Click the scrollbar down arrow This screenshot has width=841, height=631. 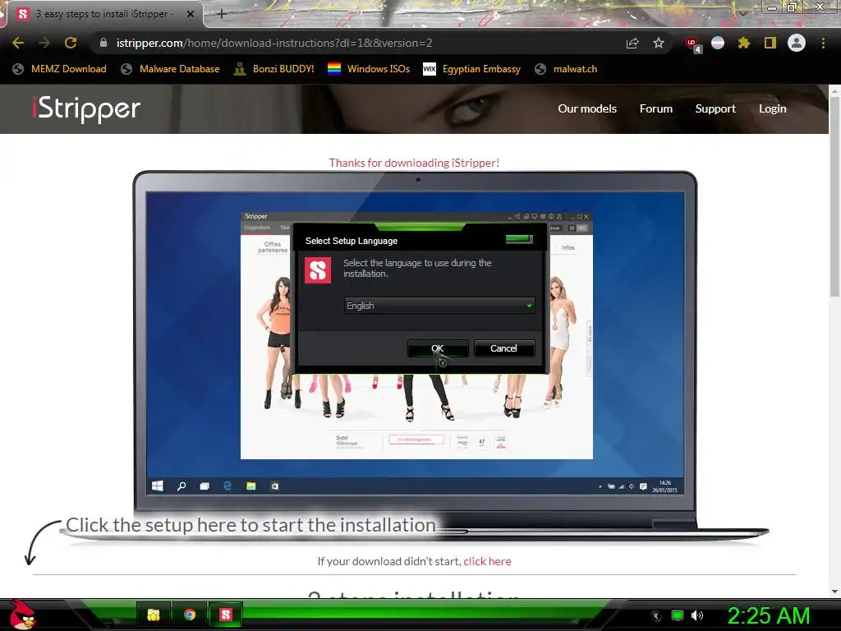click(x=834, y=592)
